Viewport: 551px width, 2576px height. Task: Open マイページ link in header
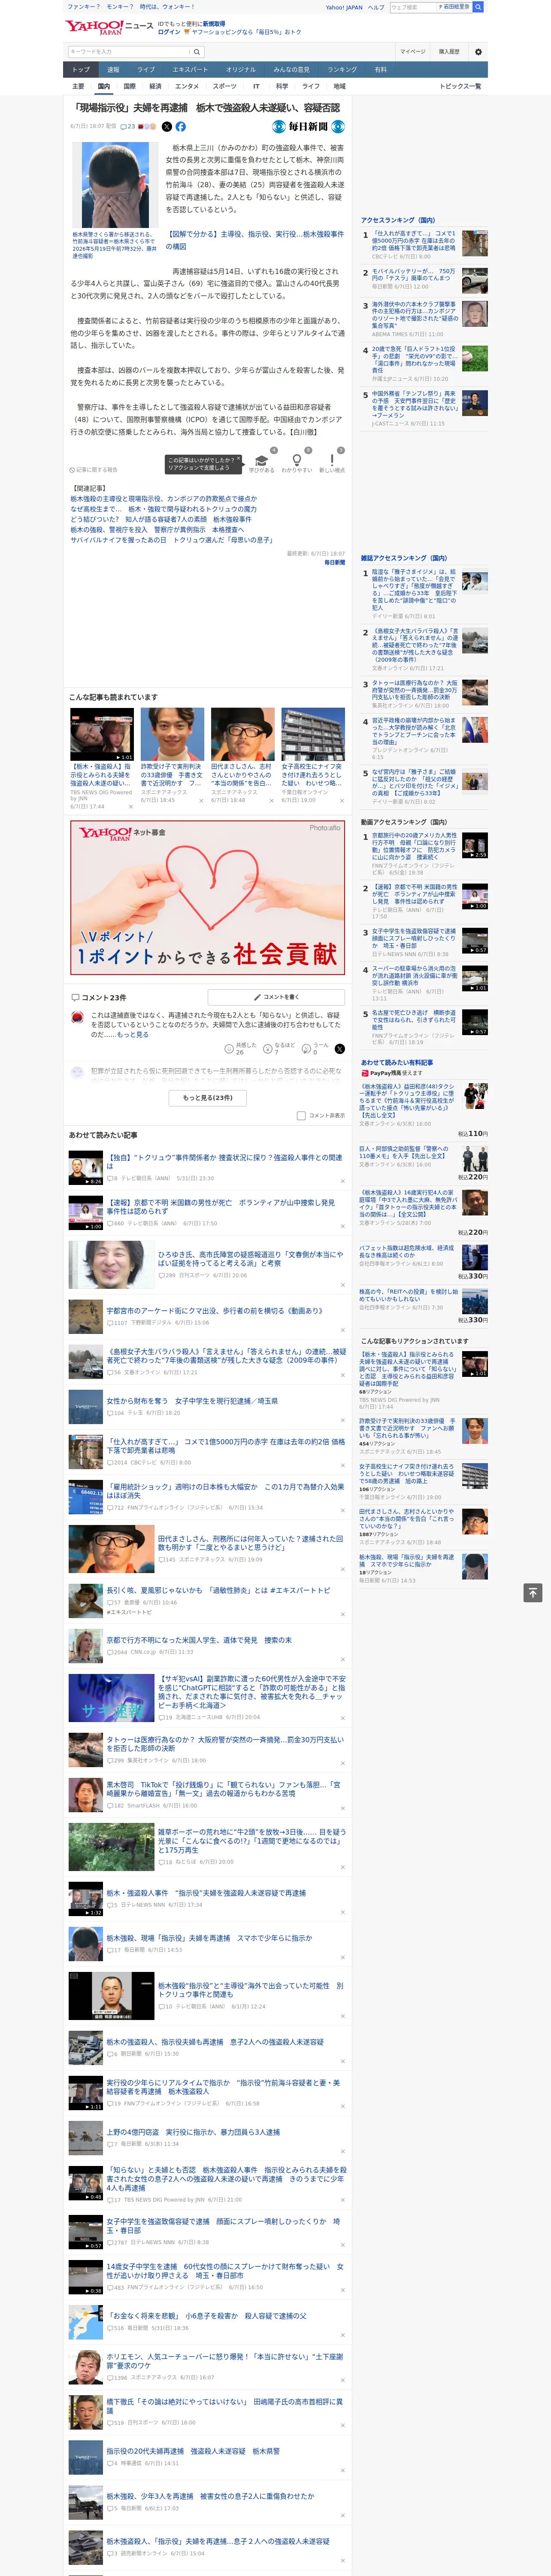coord(412,51)
